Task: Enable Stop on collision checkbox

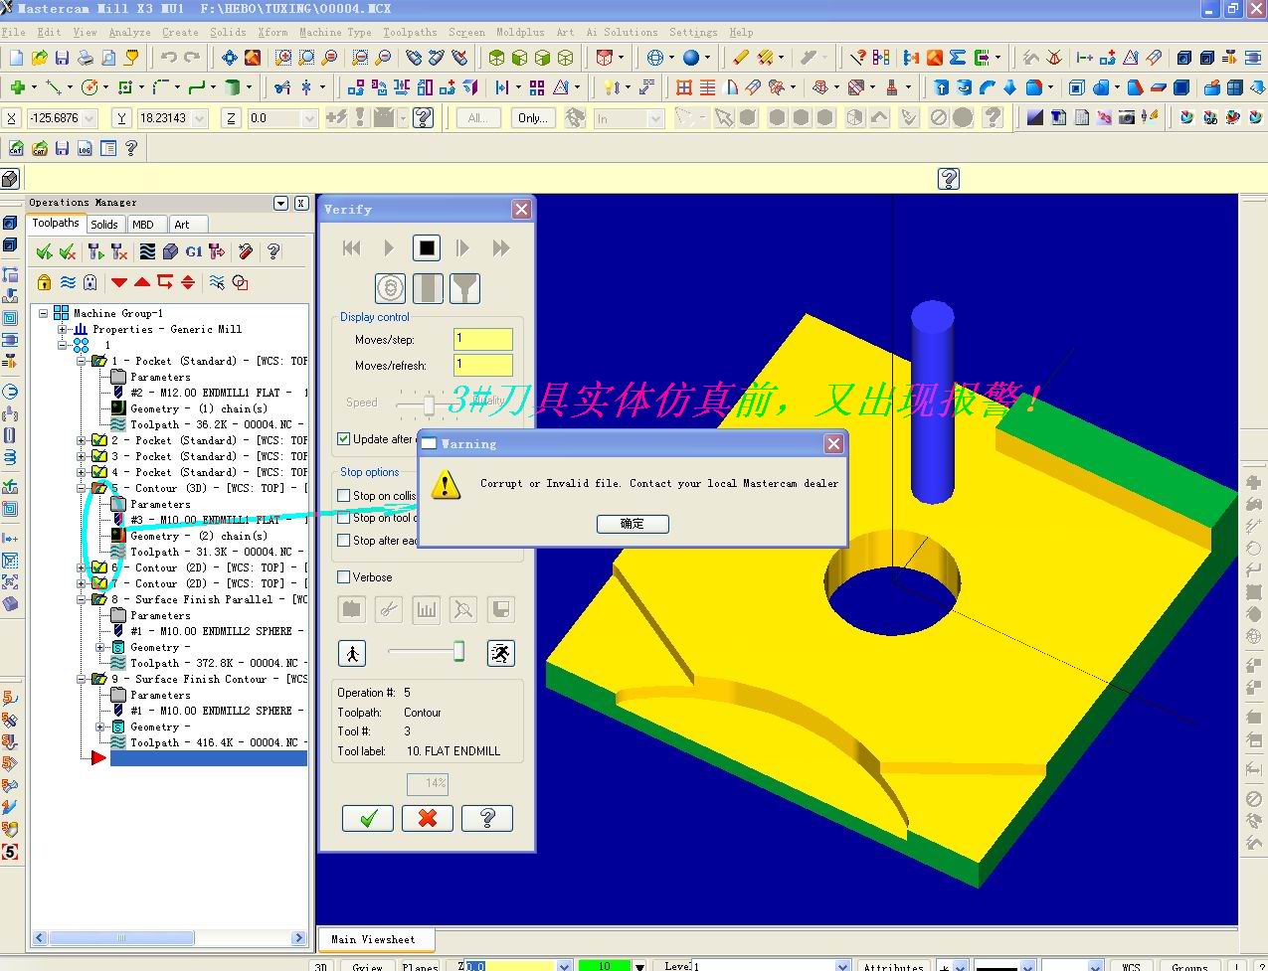Action: pyautogui.click(x=344, y=495)
